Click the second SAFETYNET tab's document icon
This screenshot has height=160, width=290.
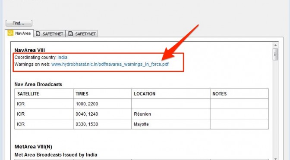70,34
